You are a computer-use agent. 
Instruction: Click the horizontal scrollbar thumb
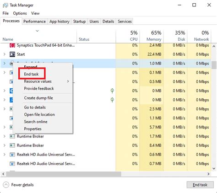[64, 174]
